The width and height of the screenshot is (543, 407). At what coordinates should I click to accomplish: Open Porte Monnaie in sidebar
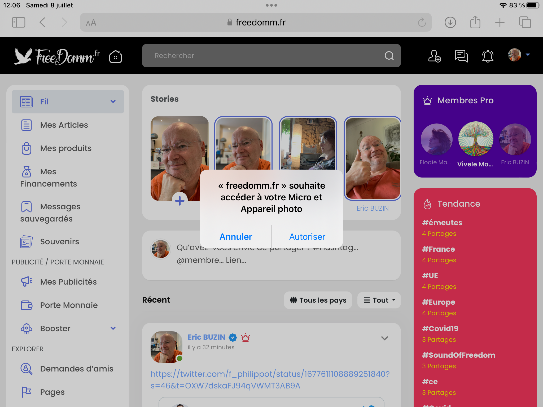[x=69, y=305]
